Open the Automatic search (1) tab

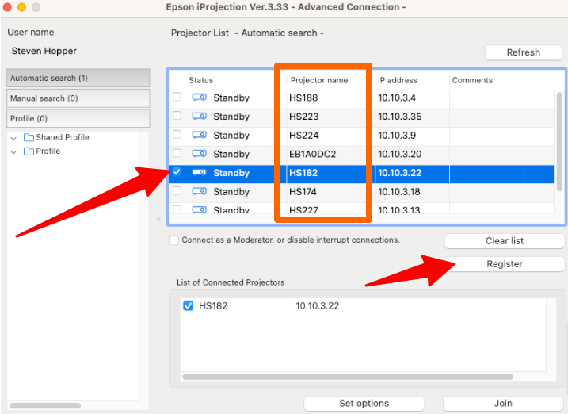click(x=78, y=78)
